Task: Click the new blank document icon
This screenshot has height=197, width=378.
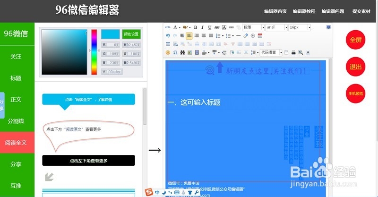Action: (286, 52)
